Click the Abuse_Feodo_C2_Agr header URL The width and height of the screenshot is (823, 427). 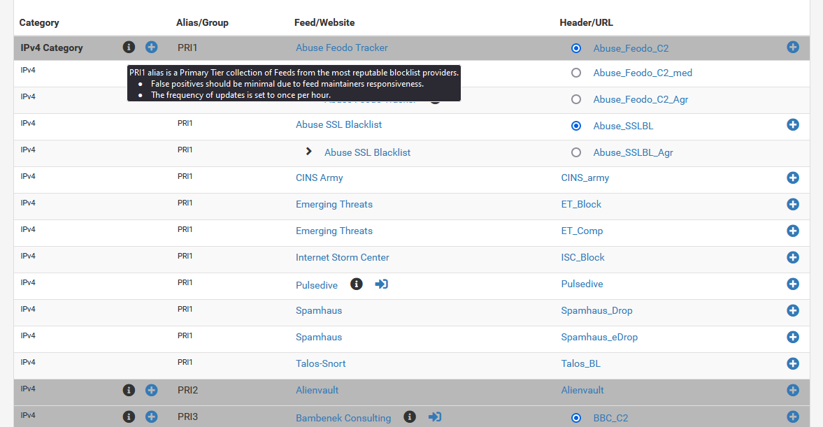[x=640, y=100]
